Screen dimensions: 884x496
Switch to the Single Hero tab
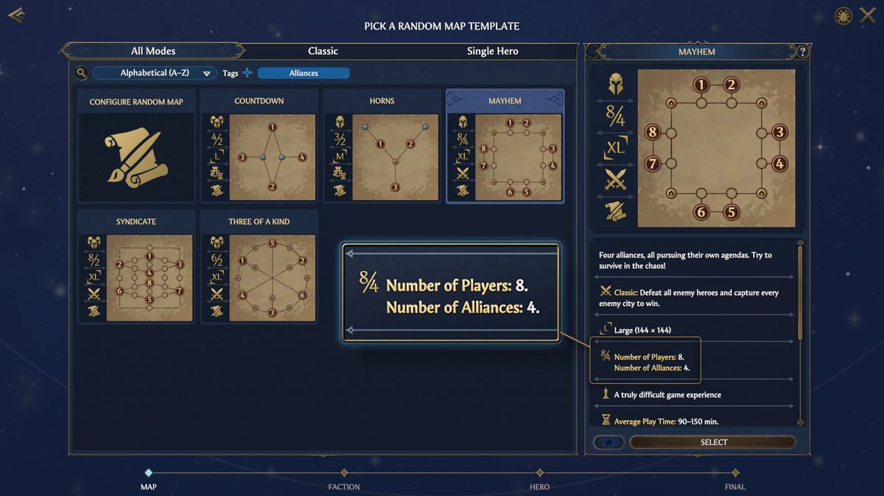(492, 51)
